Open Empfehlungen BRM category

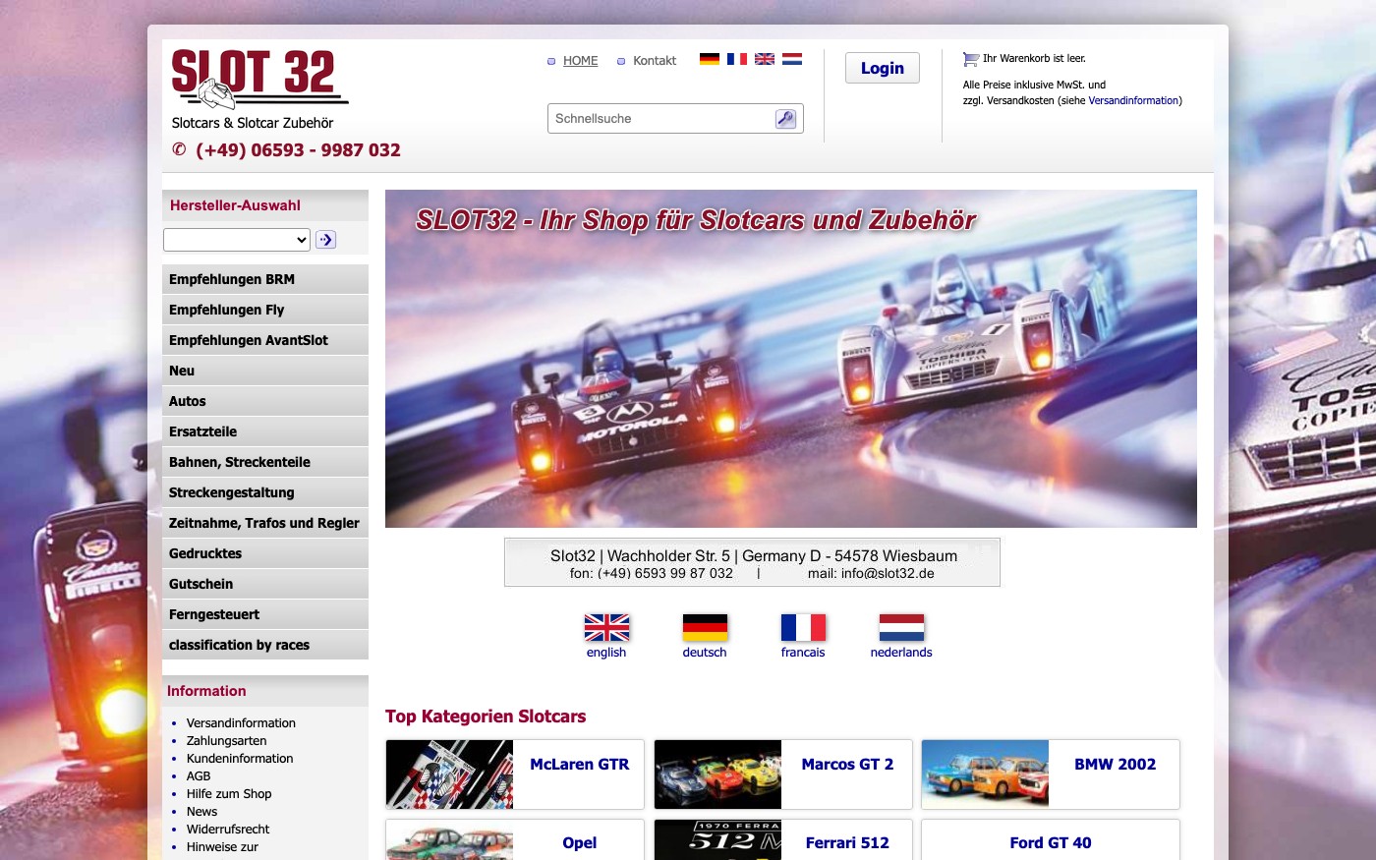pyautogui.click(x=265, y=279)
